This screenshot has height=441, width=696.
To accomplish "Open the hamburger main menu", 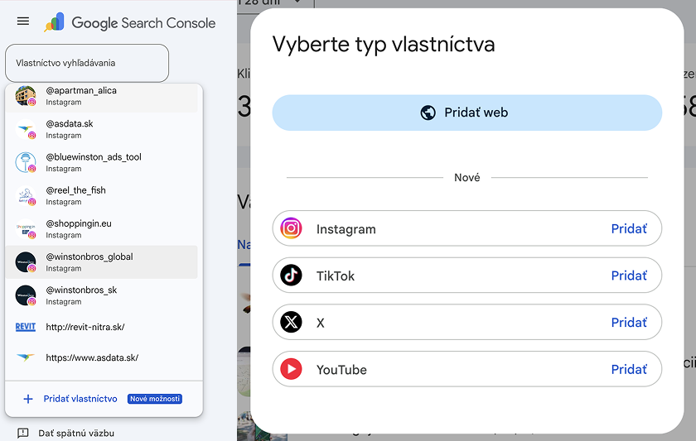I will coord(23,21).
